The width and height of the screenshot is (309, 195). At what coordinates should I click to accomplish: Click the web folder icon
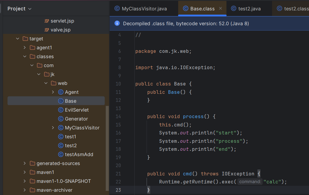54,83
